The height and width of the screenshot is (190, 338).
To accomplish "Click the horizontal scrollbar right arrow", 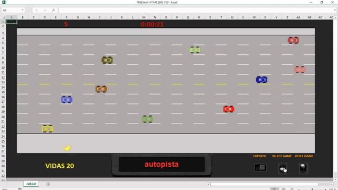I will [x=332, y=184].
